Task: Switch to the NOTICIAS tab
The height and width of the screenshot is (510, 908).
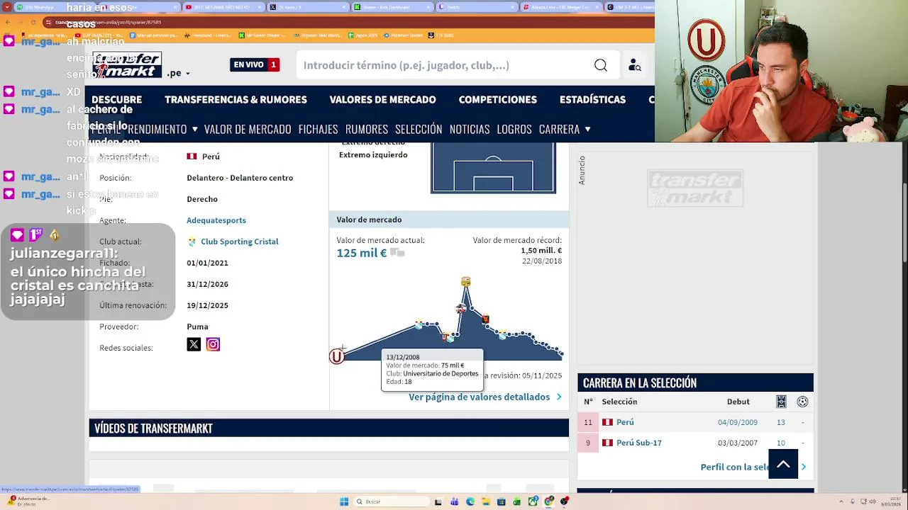Action: 470,129
